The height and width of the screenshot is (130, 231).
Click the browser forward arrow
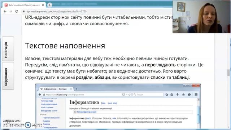(11, 11)
